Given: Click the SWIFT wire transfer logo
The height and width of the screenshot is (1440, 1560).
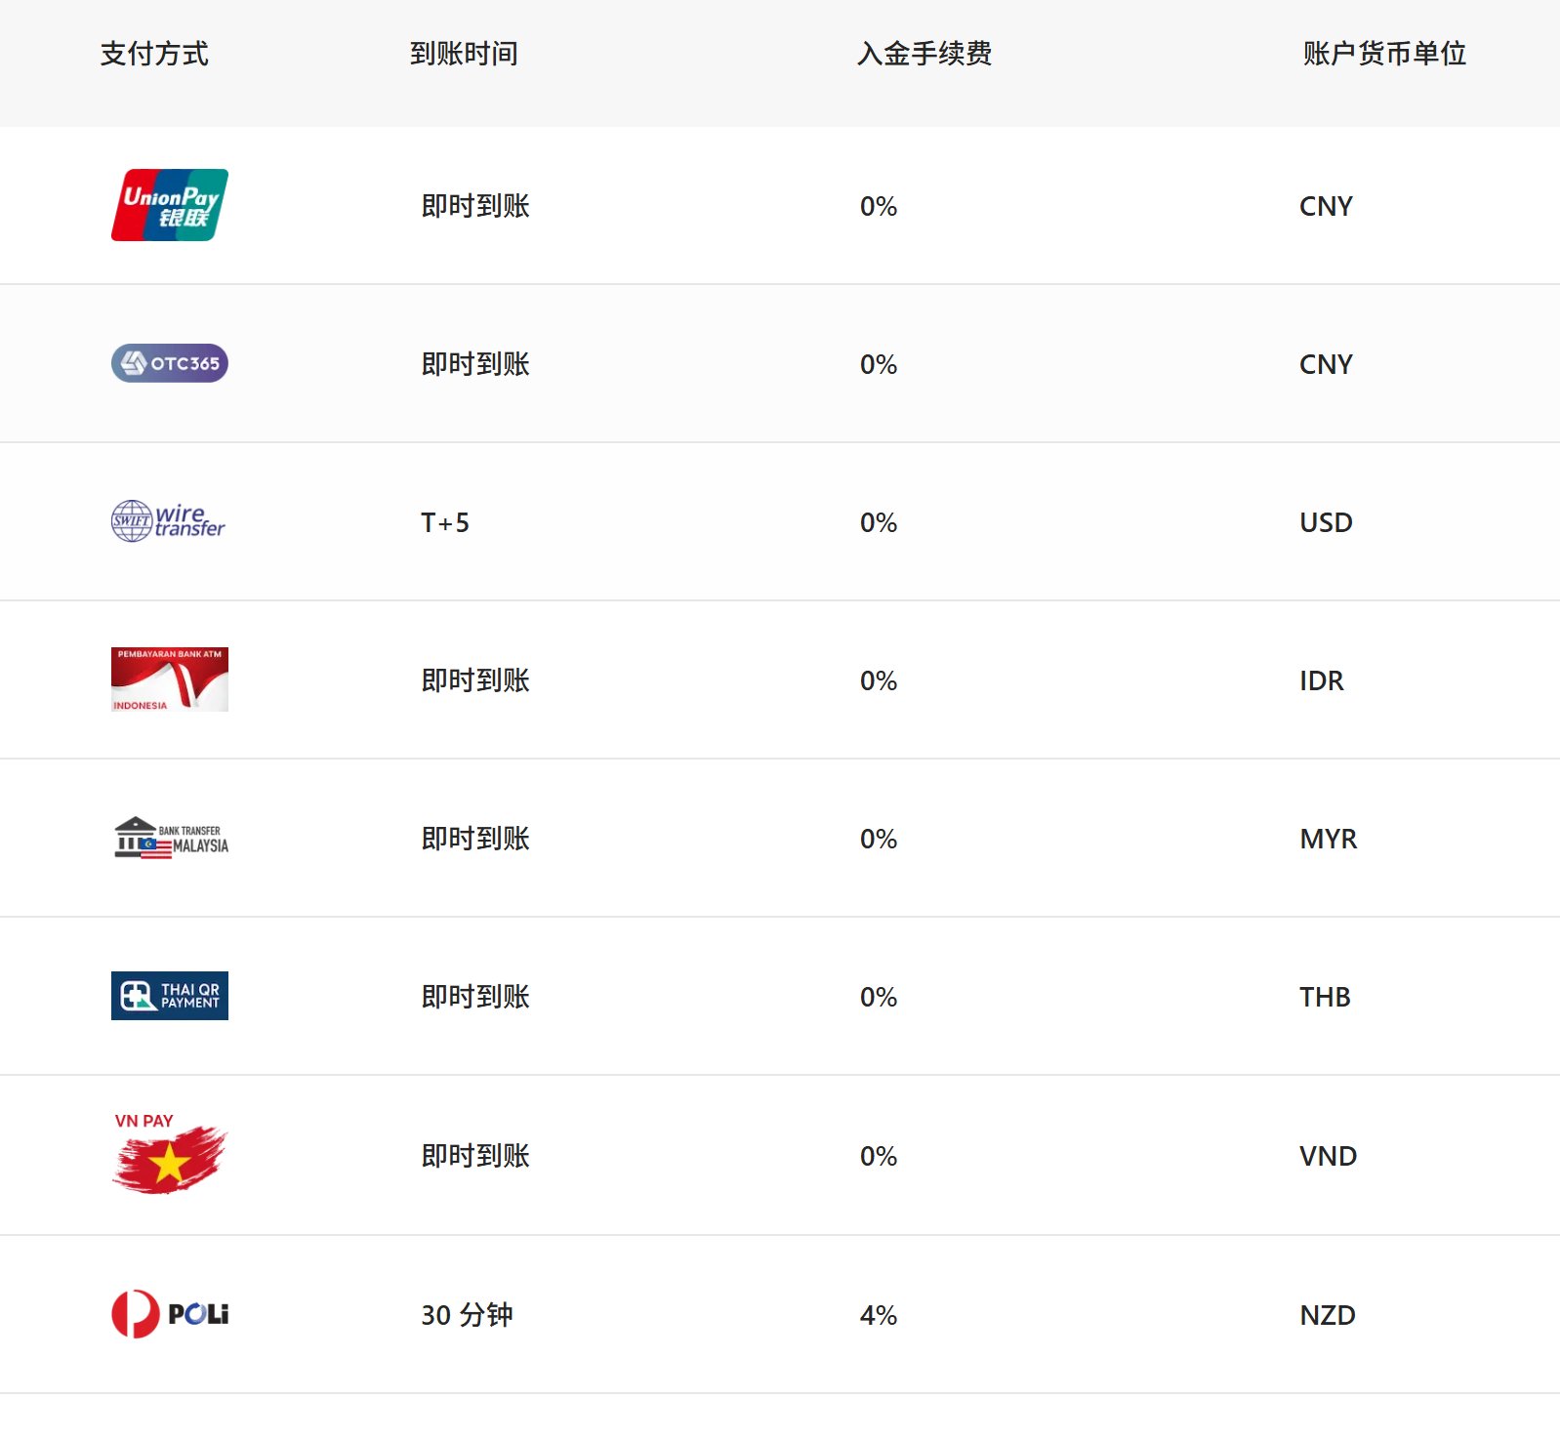Looking at the screenshot, I should (x=168, y=520).
